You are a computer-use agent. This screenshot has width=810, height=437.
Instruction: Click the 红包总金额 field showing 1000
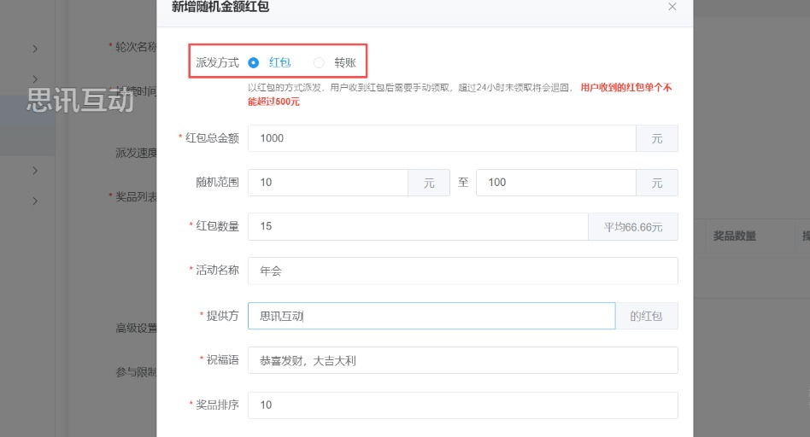(x=441, y=138)
